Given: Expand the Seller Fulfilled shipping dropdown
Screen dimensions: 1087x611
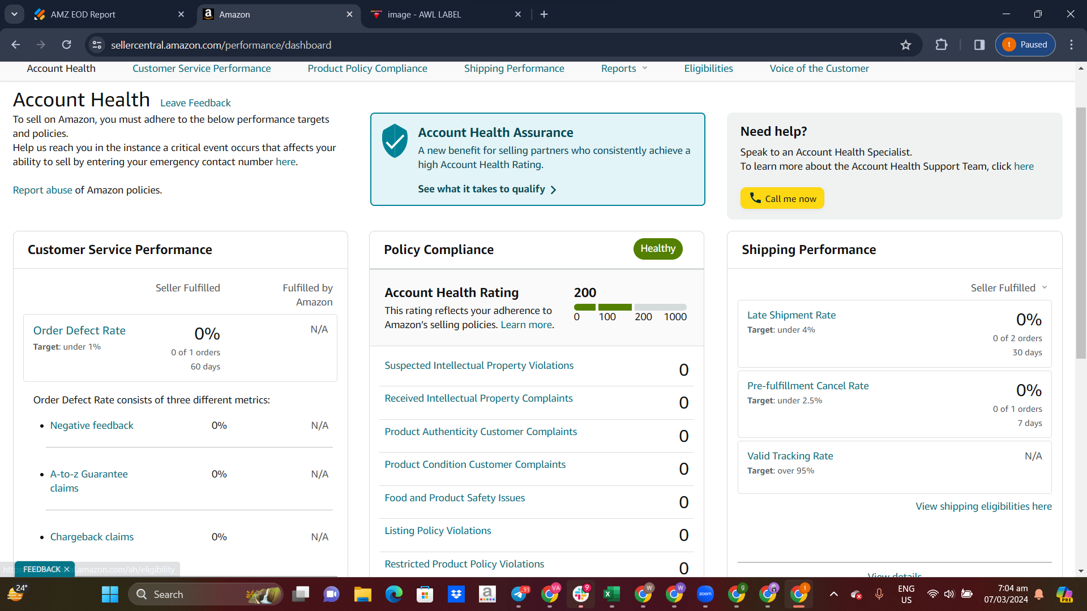Looking at the screenshot, I should coord(1009,288).
